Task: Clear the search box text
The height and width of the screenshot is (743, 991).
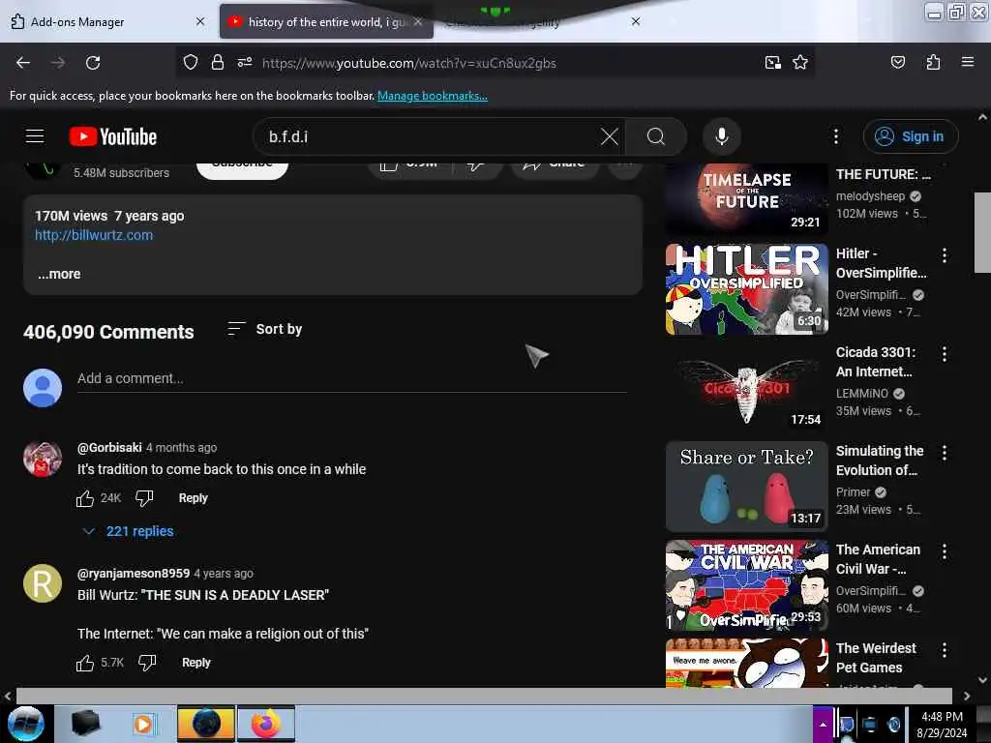Action: click(610, 136)
